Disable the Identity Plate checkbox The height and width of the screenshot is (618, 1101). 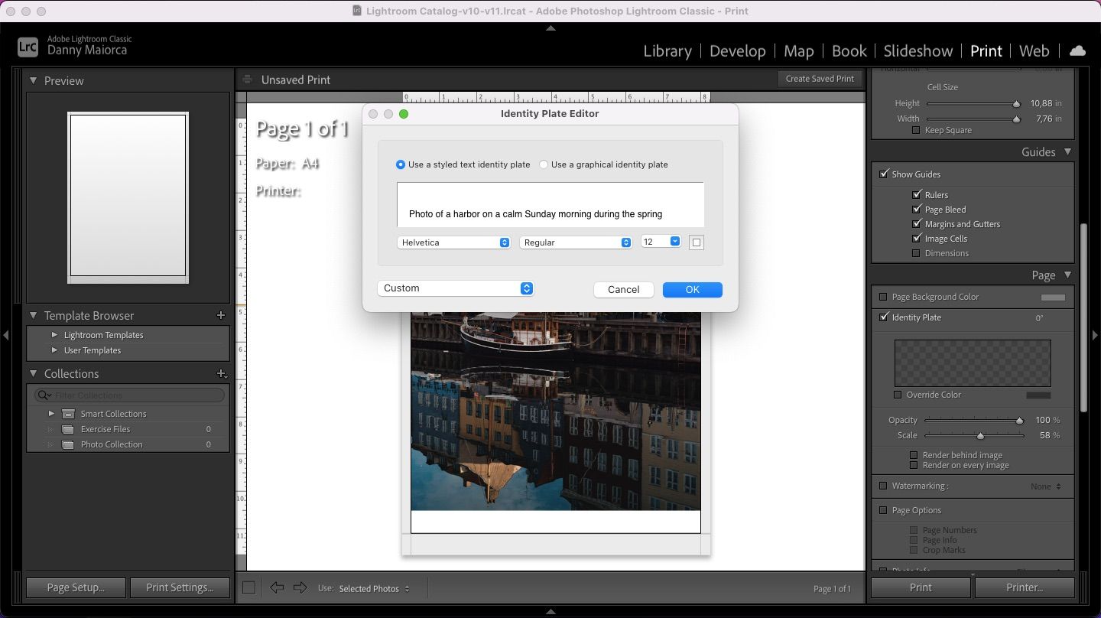pyautogui.click(x=884, y=317)
